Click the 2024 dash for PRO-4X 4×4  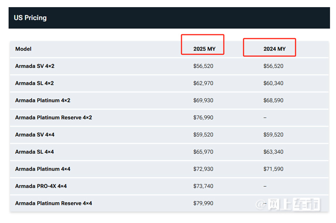pos(265,186)
